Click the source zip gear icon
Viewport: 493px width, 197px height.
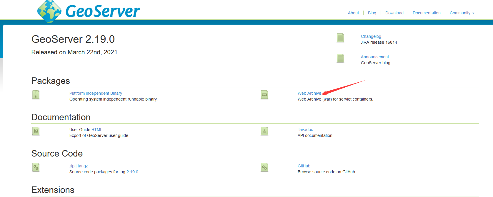click(x=36, y=167)
